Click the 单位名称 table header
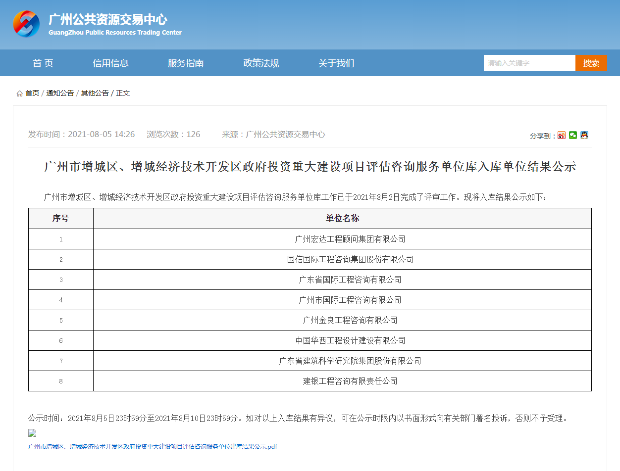The height and width of the screenshot is (471, 620). click(x=342, y=218)
